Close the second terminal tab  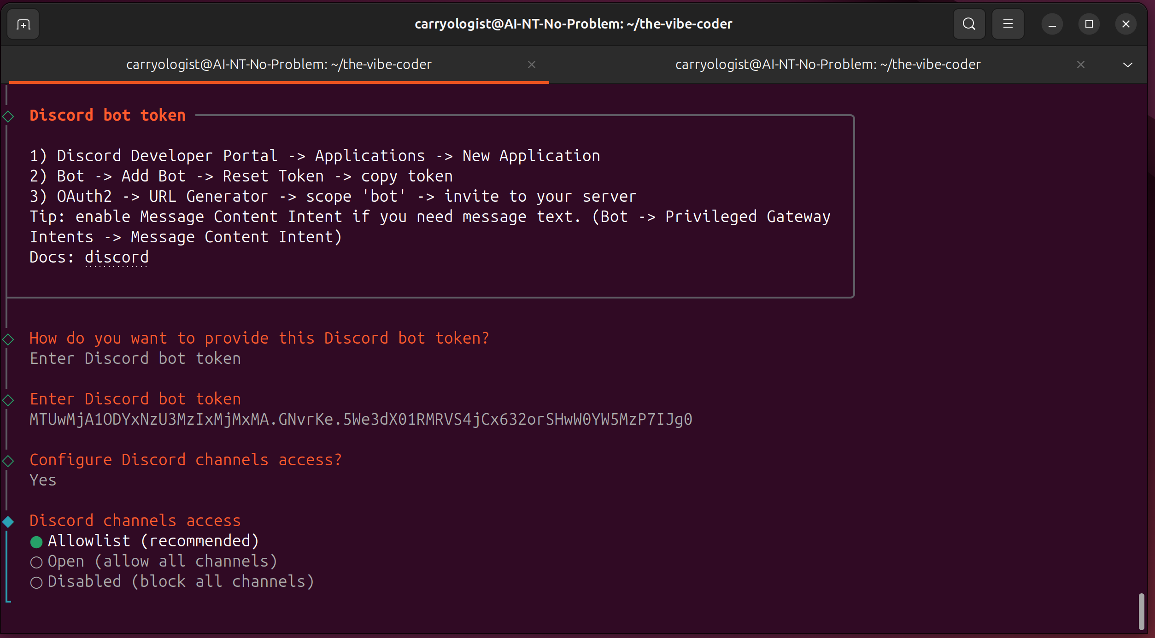tap(1080, 64)
